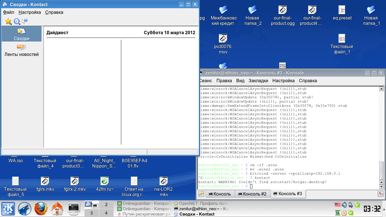Switch to the Консоль #2 tab
Screen dimensions: 386x217
(253, 194)
